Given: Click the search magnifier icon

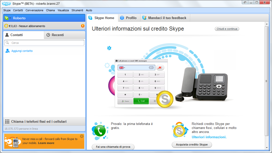Looking at the screenshot, I should [7, 43].
